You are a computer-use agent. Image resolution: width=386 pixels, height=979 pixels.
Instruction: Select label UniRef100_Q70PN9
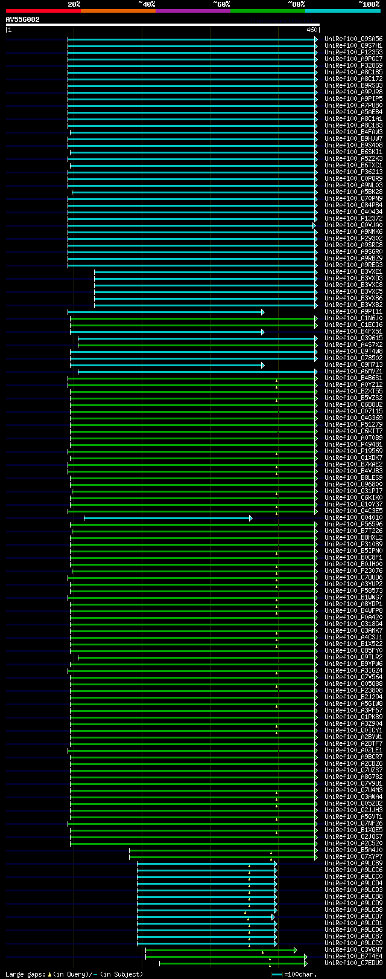click(353, 198)
